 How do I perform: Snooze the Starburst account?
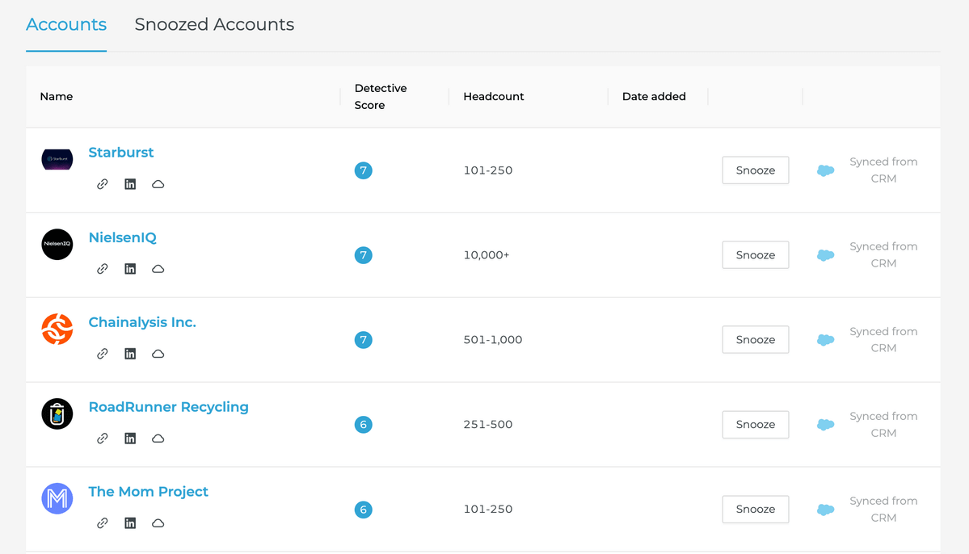[755, 170]
